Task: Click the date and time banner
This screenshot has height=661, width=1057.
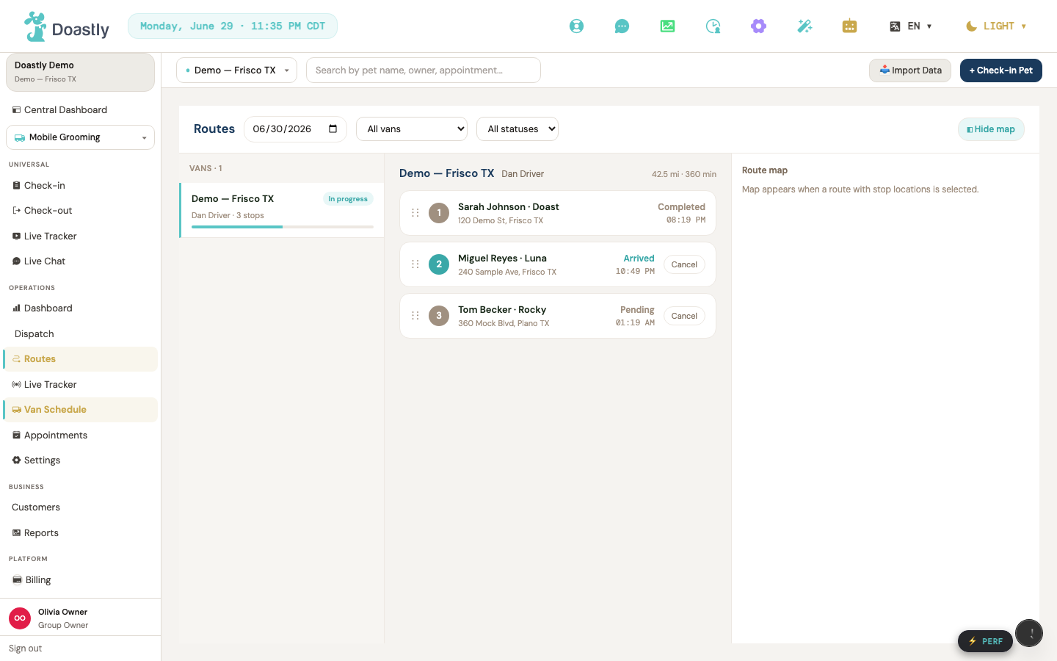Action: 233,26
